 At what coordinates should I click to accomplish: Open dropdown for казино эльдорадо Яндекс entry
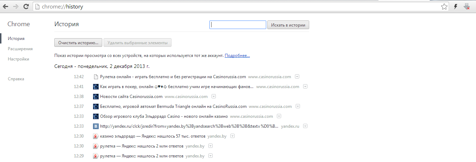pos(232,136)
